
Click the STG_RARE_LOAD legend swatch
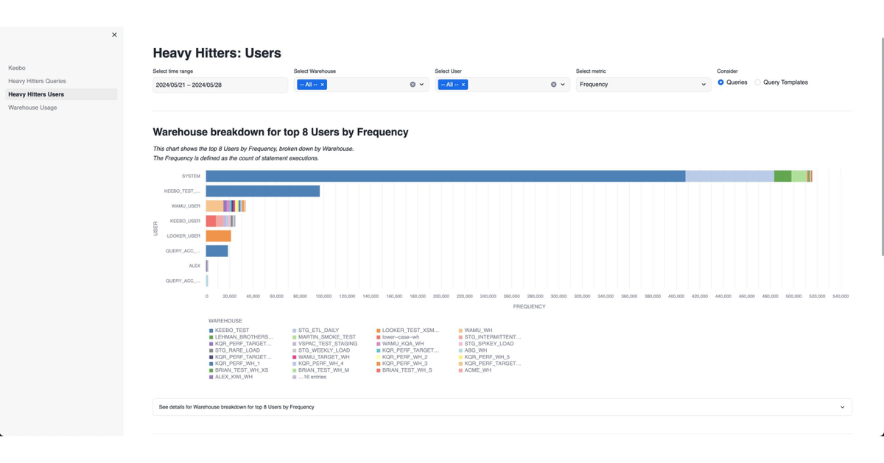pyautogui.click(x=211, y=350)
